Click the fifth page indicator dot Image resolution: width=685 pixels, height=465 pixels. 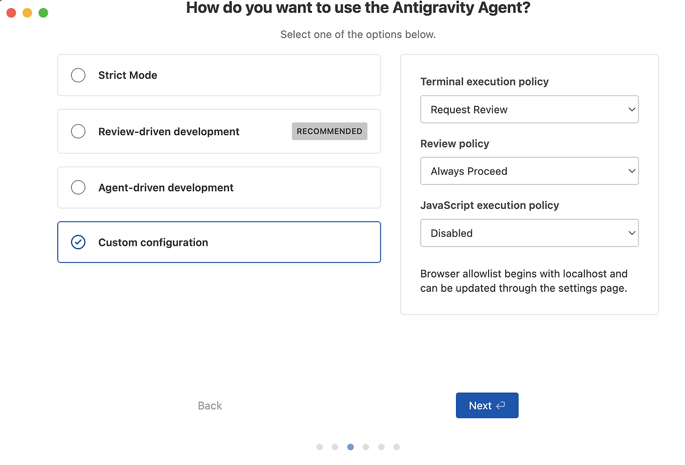click(381, 447)
